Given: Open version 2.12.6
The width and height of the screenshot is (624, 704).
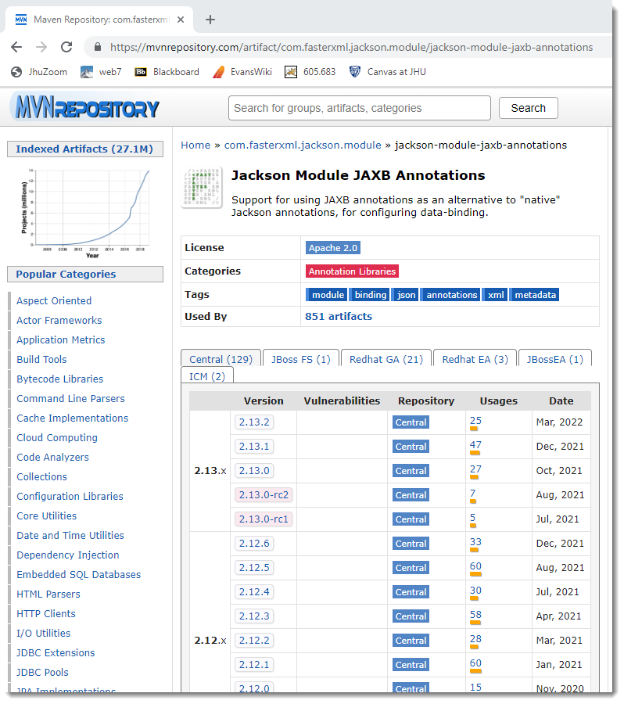Looking at the screenshot, I should 254,544.
